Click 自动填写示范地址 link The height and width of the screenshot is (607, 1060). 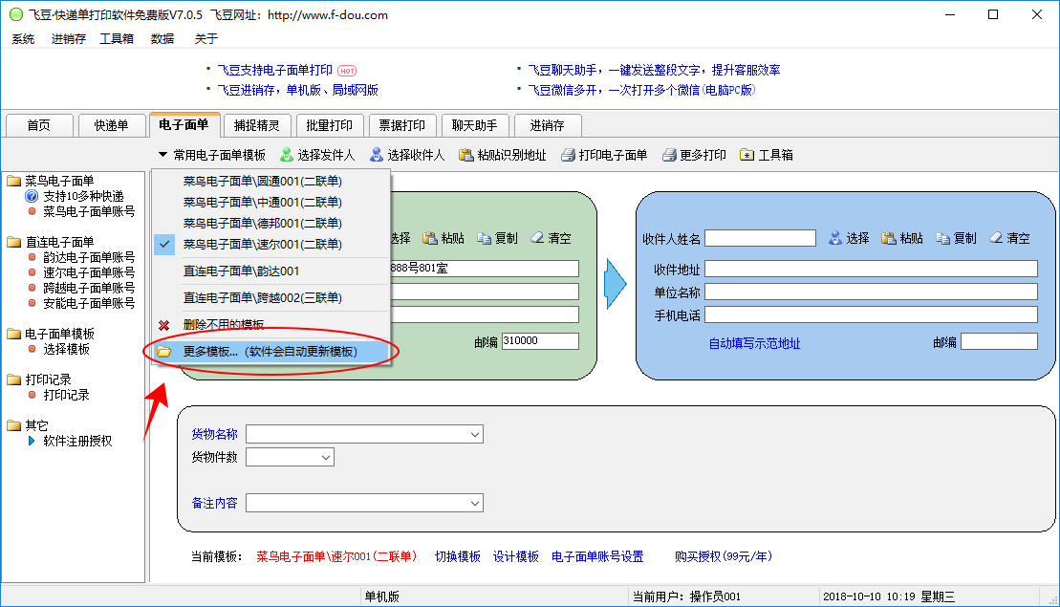point(754,343)
